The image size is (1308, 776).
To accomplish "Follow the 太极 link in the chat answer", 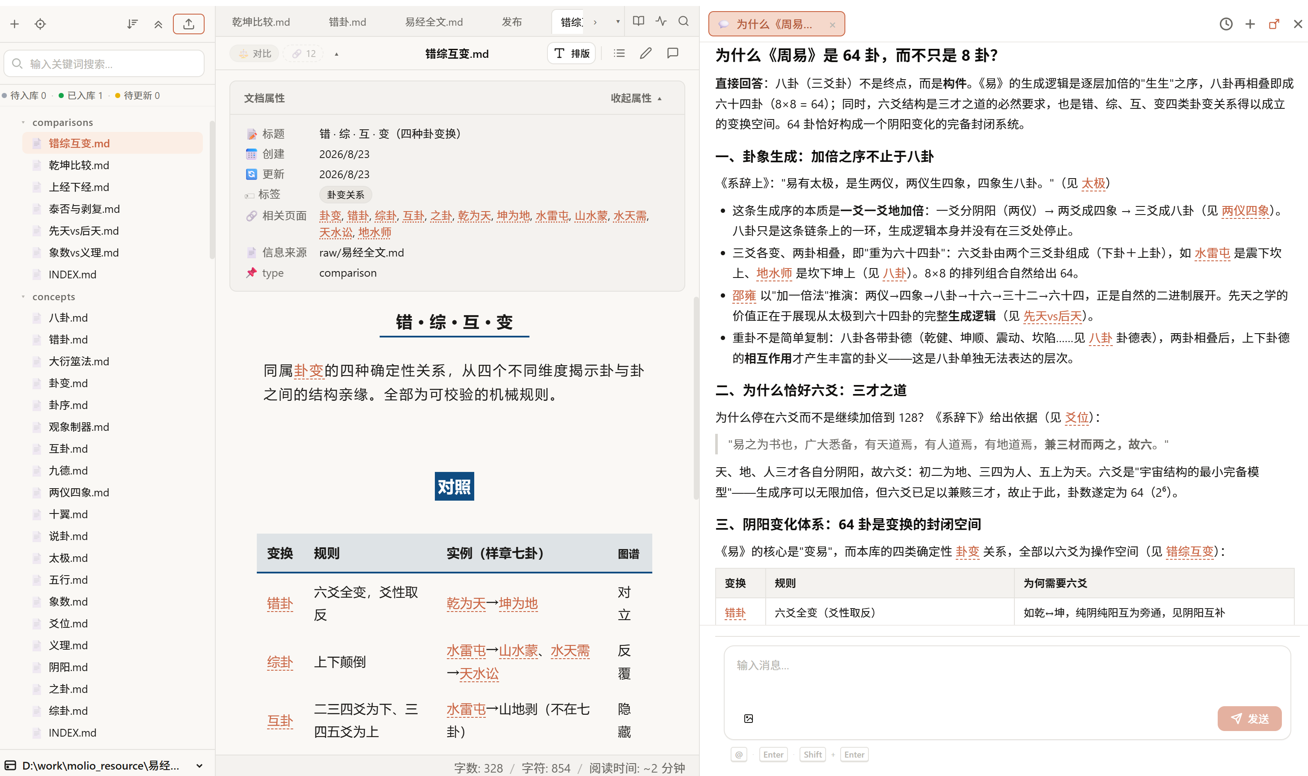I will 1093,183.
